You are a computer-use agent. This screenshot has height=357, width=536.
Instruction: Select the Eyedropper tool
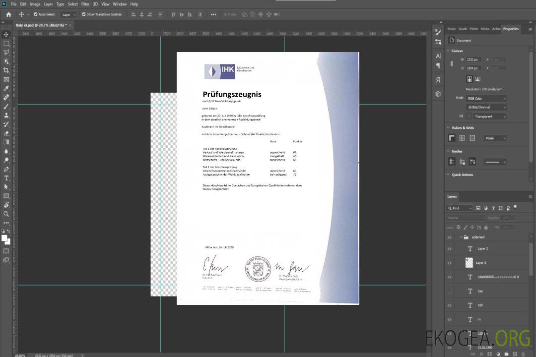coord(6,88)
